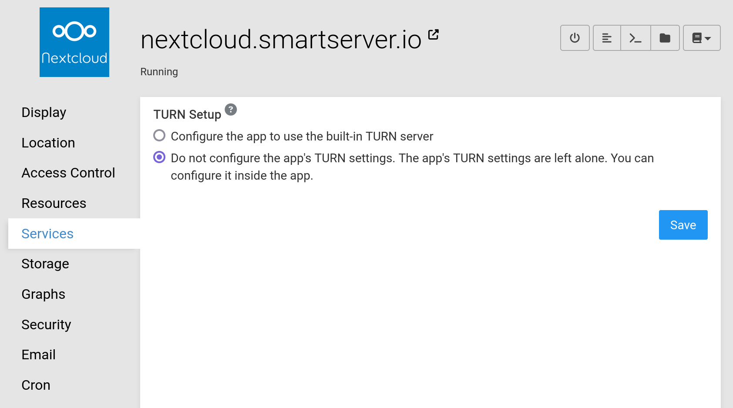Open the Display section
This screenshot has width=733, height=408.
(x=44, y=113)
